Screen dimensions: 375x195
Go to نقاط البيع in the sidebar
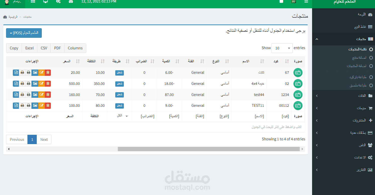pos(344,27)
